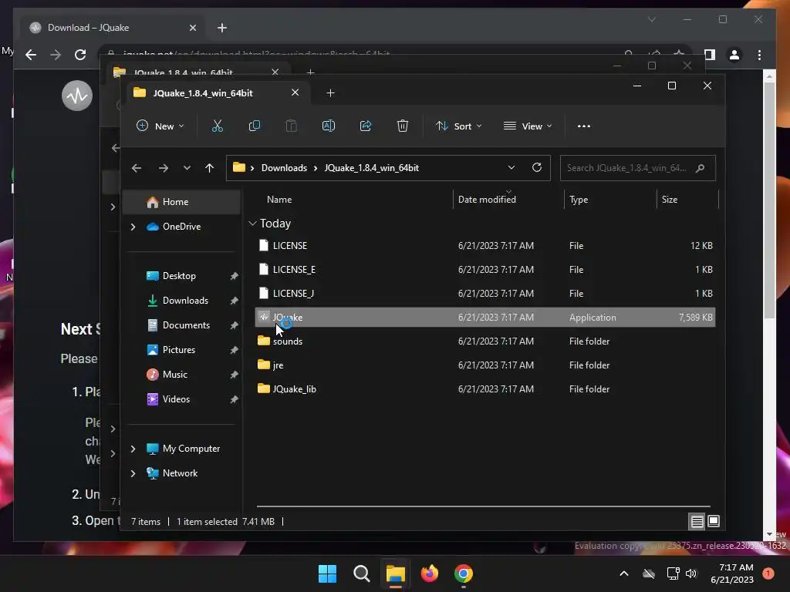Navigate up one folder level arrow
Screen dimensions: 790x592
pos(210,168)
